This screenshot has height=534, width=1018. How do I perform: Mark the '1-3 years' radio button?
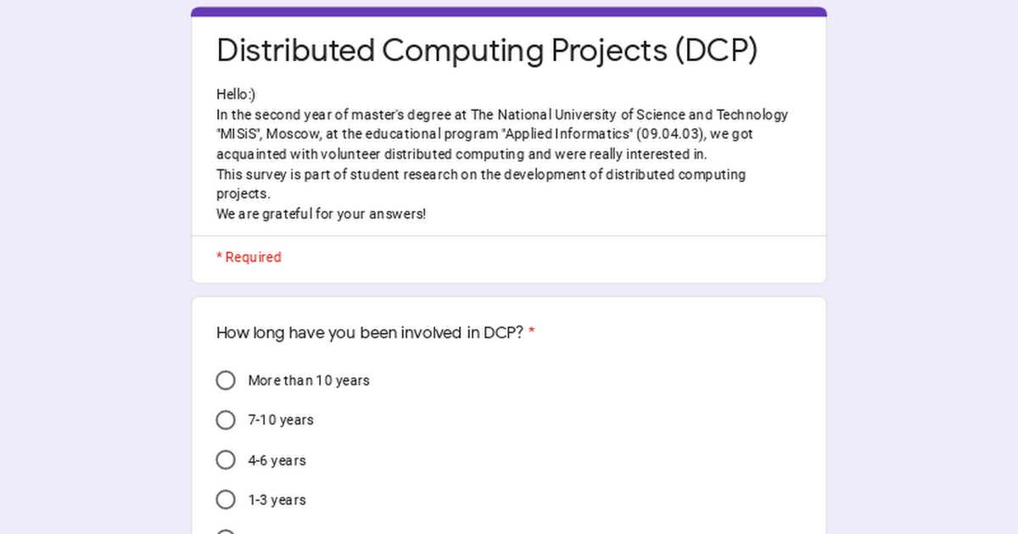(x=226, y=500)
